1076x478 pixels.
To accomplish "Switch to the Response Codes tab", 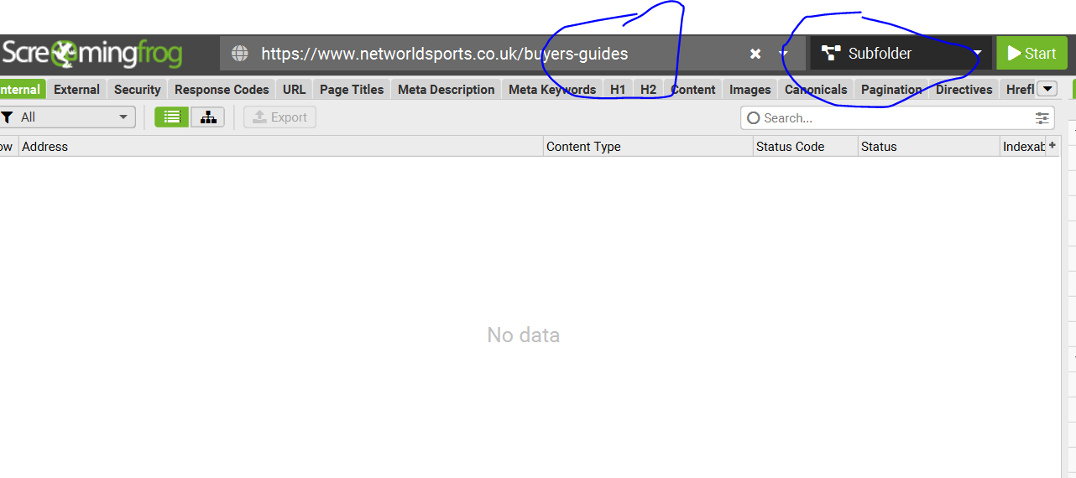I will point(222,90).
